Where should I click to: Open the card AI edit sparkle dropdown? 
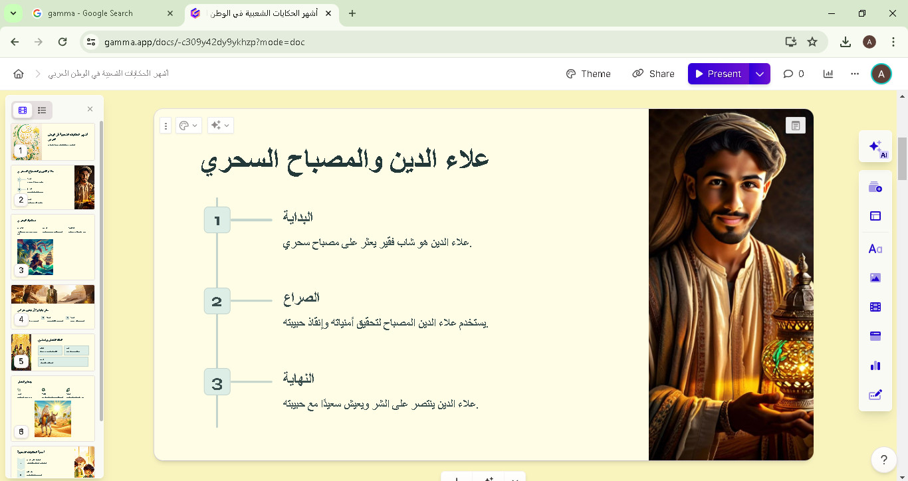[220, 126]
